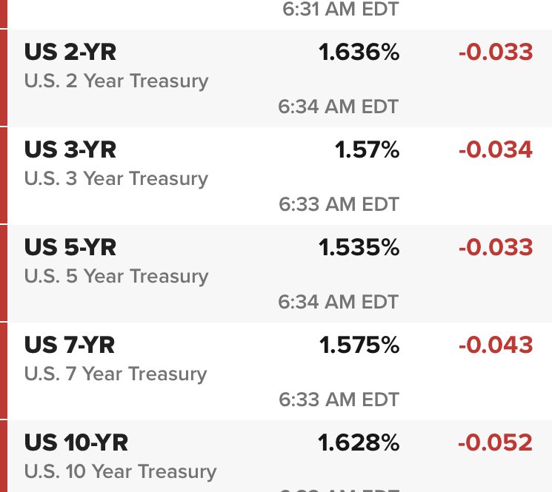Click the 1.636% yield value
Image resolution: width=552 pixels, height=492 pixels.
(x=359, y=52)
